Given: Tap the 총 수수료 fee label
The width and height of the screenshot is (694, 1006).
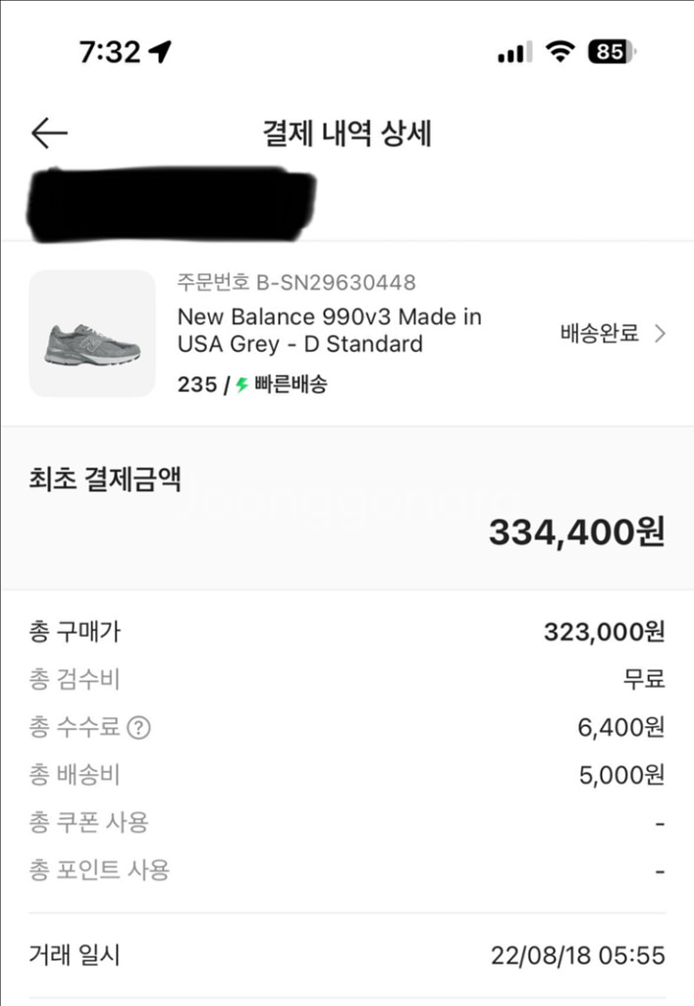Looking at the screenshot, I should tap(75, 727).
